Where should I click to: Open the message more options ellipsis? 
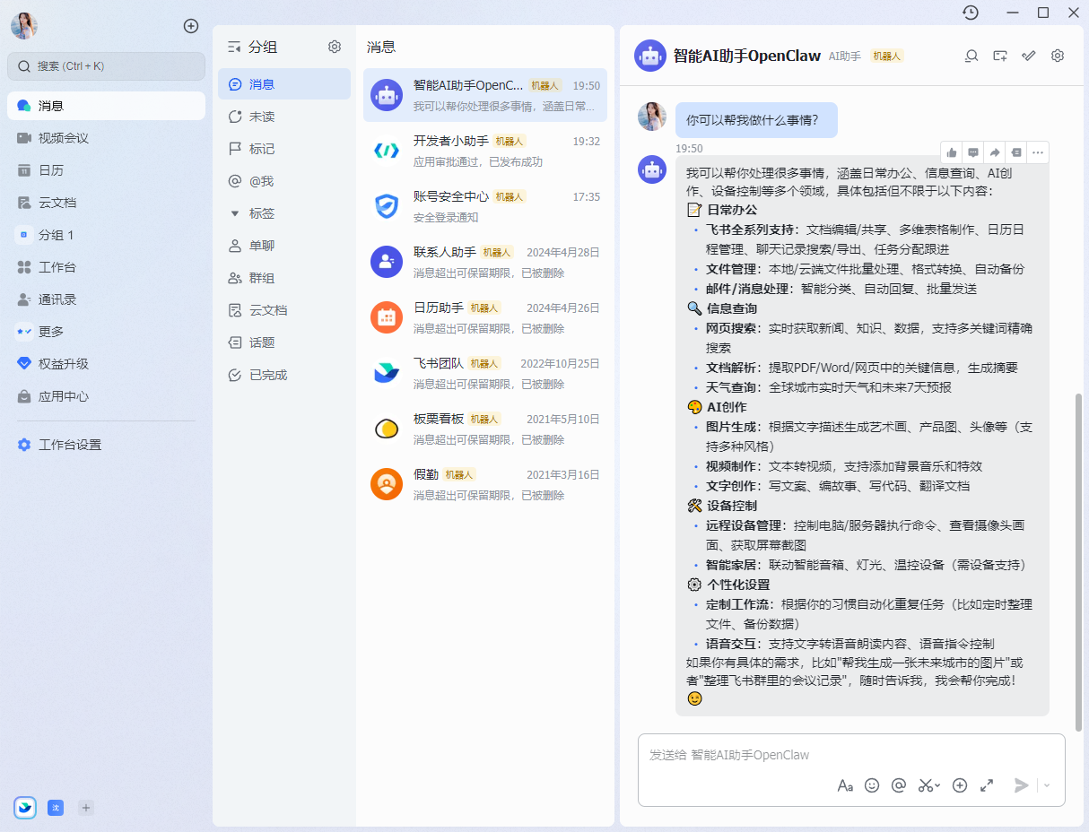point(1038,152)
